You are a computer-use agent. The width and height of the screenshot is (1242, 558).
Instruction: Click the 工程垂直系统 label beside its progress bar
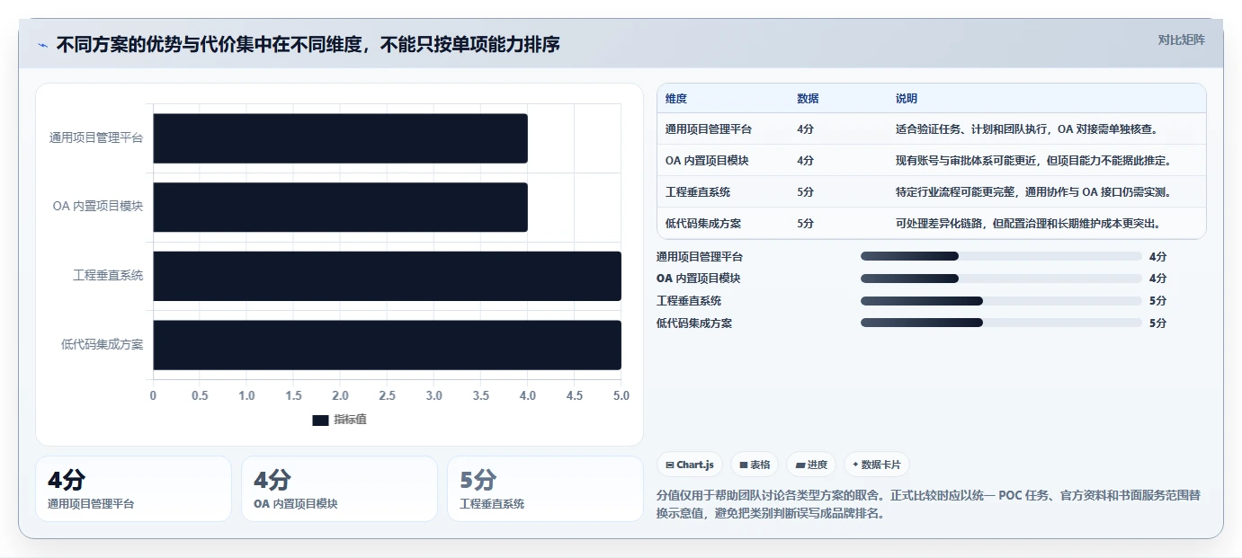coord(689,301)
